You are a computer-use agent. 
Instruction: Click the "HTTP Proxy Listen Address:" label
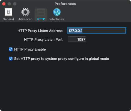40,31
